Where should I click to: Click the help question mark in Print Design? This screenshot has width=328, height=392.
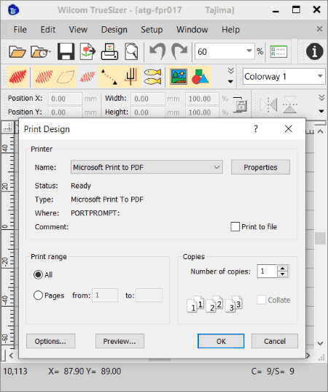coord(256,128)
